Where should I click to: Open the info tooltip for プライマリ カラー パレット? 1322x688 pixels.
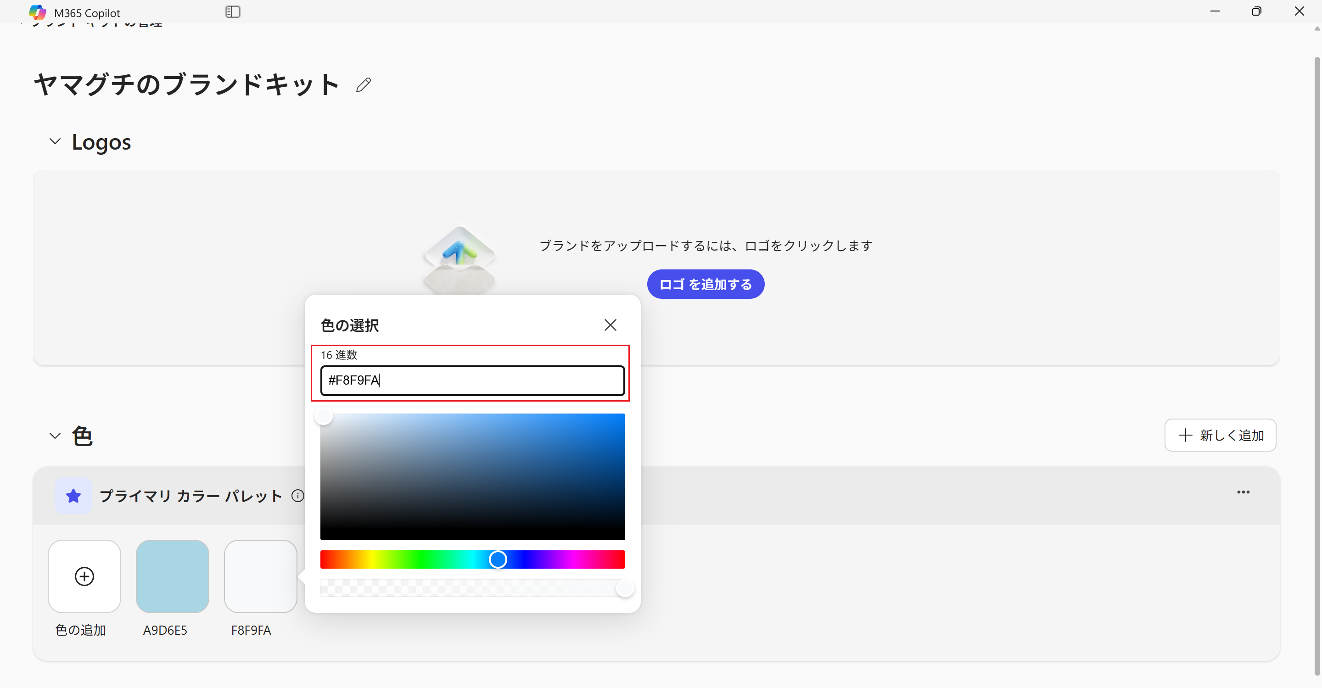point(298,496)
